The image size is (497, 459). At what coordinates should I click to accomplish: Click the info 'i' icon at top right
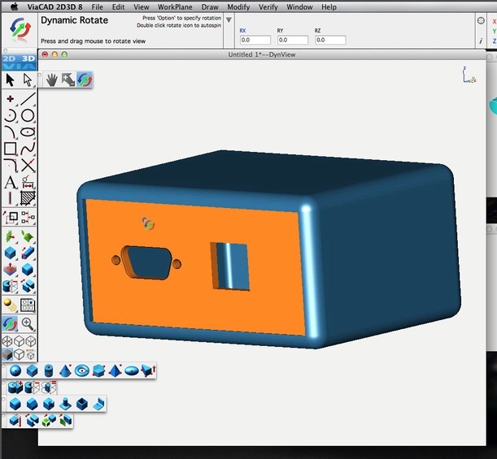pyautogui.click(x=481, y=41)
